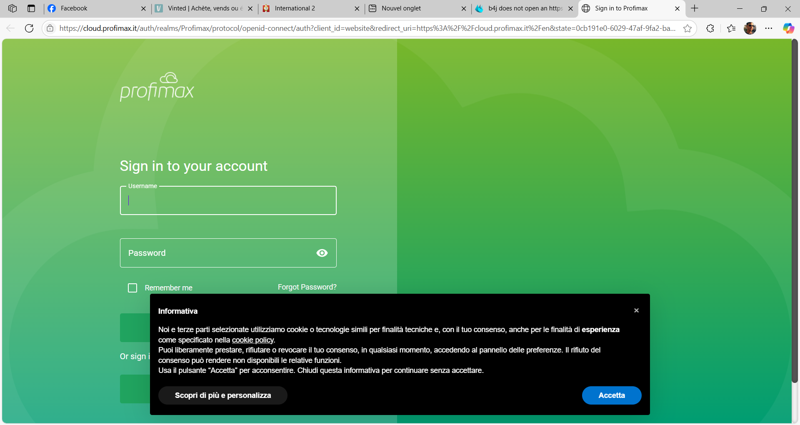Switch to the International 2 tab
800x425 pixels.
tap(310, 8)
